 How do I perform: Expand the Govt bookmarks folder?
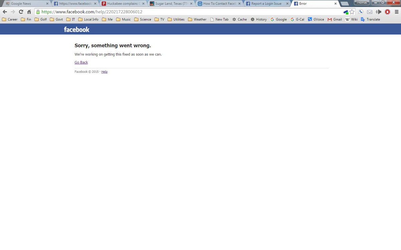point(56,19)
